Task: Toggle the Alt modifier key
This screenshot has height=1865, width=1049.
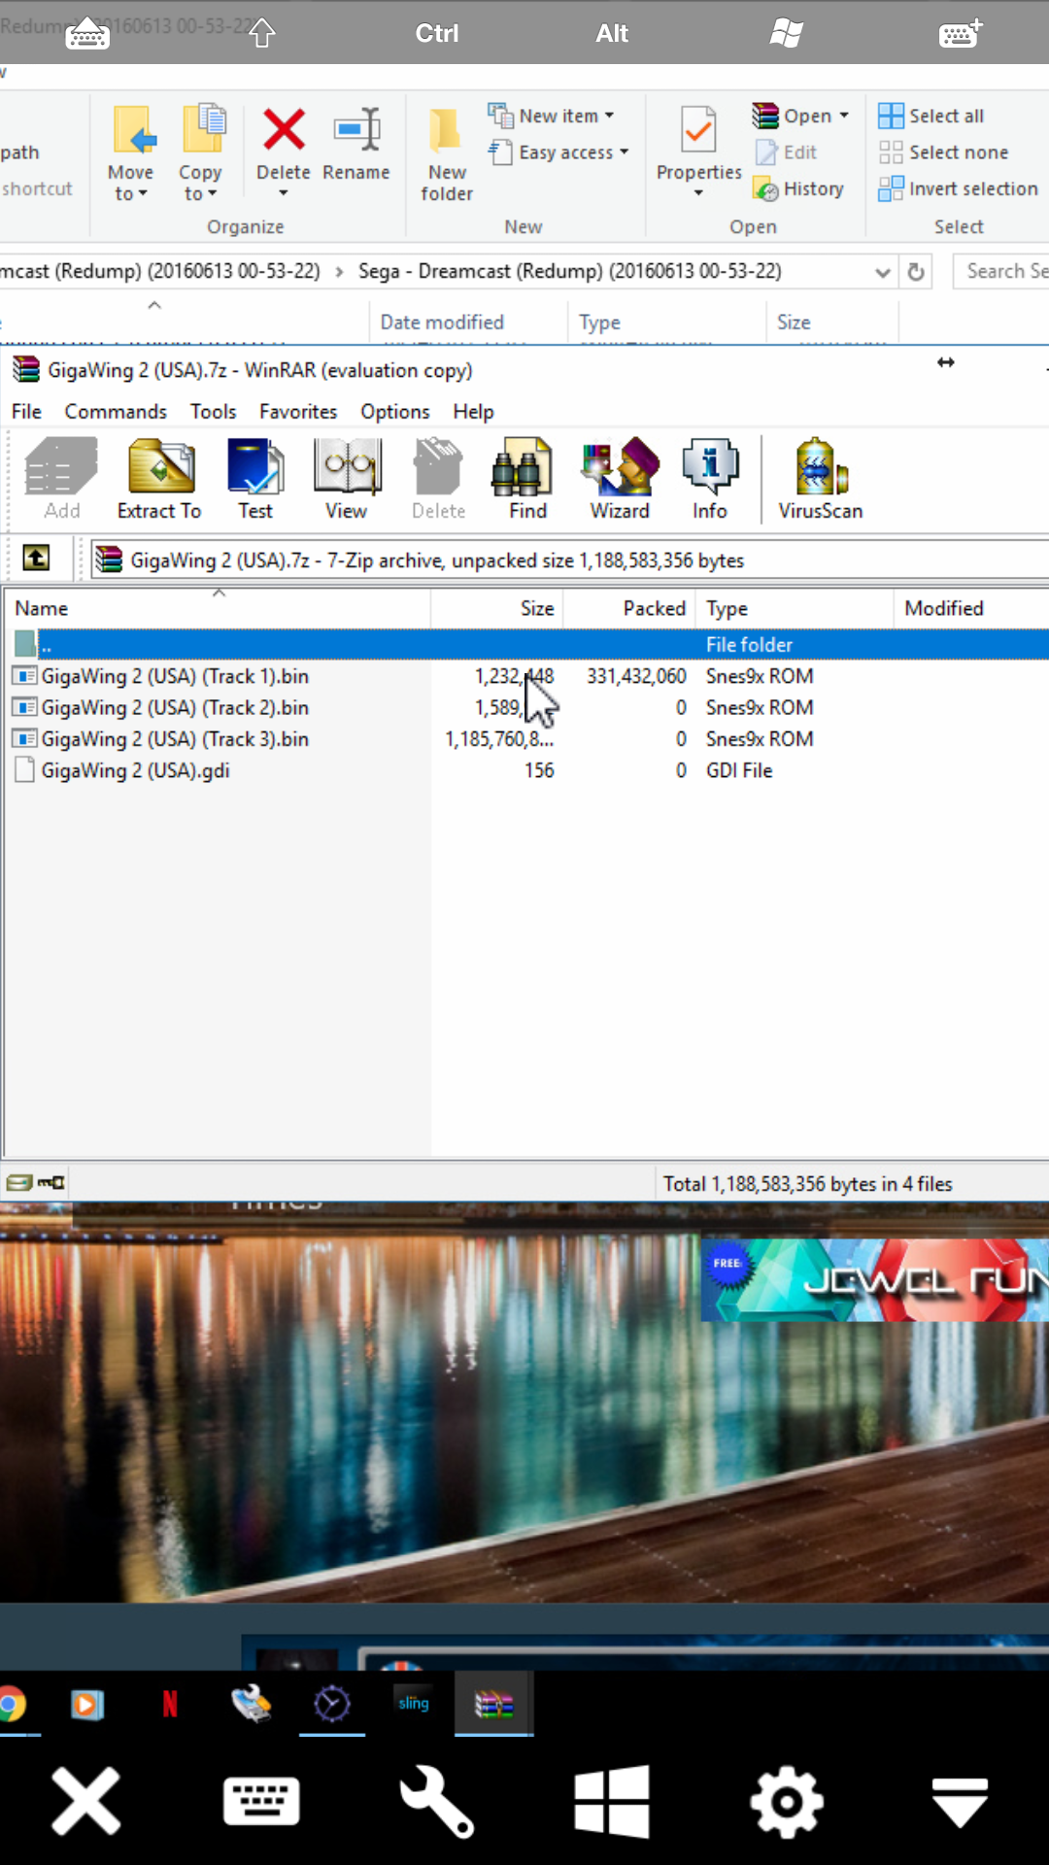Action: tap(612, 33)
